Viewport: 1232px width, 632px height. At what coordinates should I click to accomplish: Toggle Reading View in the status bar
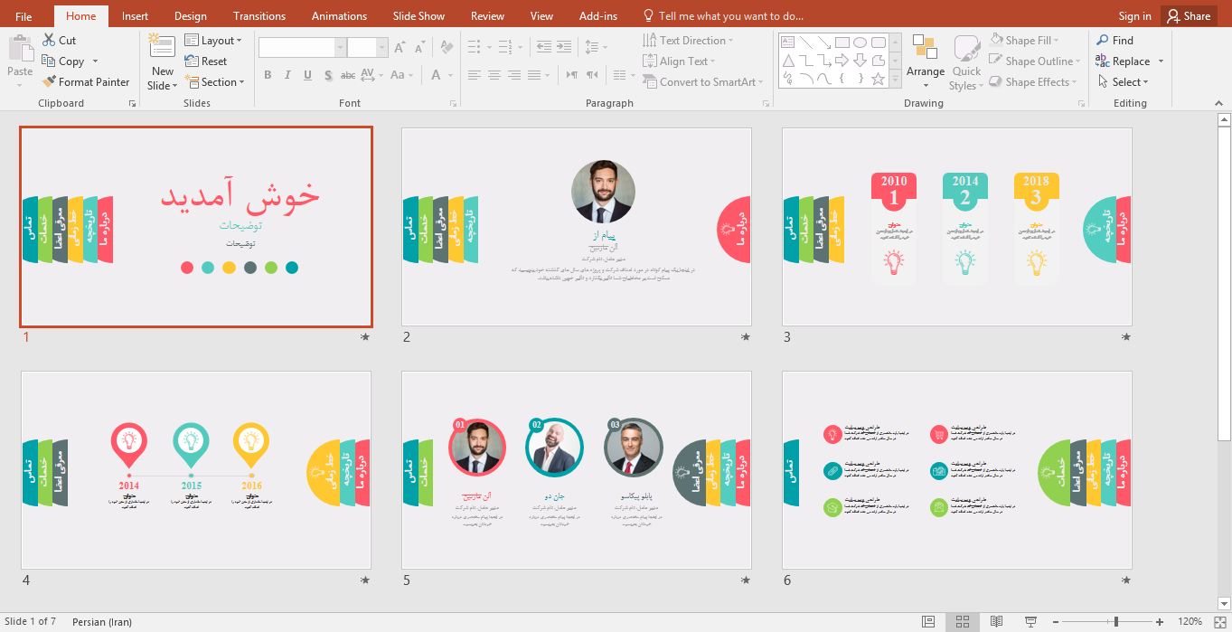click(996, 622)
